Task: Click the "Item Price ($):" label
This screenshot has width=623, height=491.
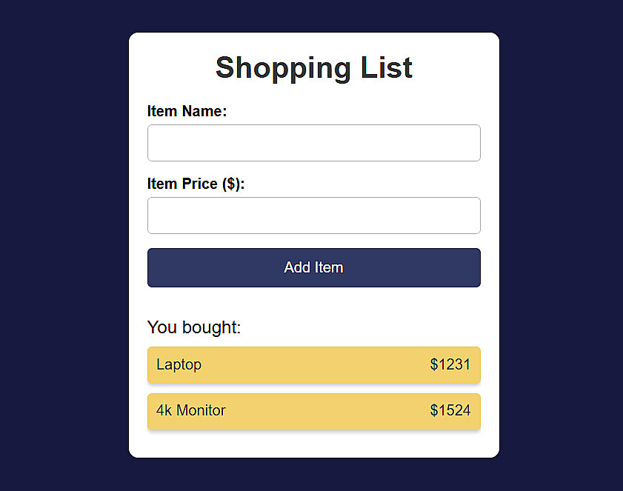Action: tap(196, 184)
